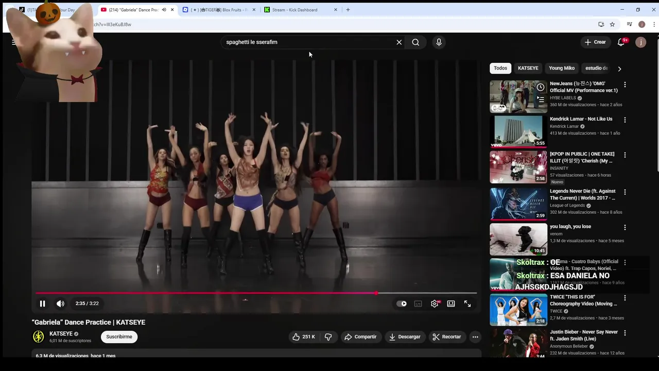Seek on the red video progress bar
659x371 pixels.
(256, 293)
